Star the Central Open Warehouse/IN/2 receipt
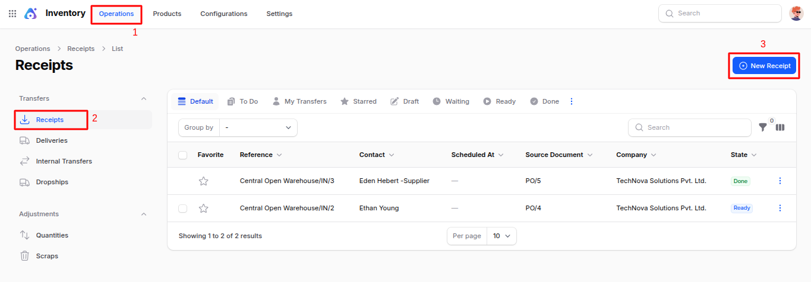 (203, 209)
